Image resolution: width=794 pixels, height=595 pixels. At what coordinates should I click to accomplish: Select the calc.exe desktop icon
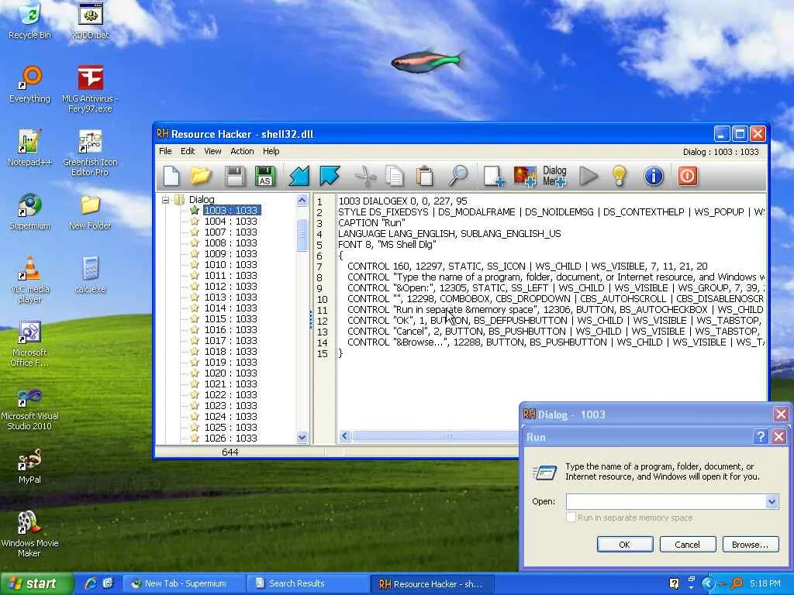tap(90, 275)
